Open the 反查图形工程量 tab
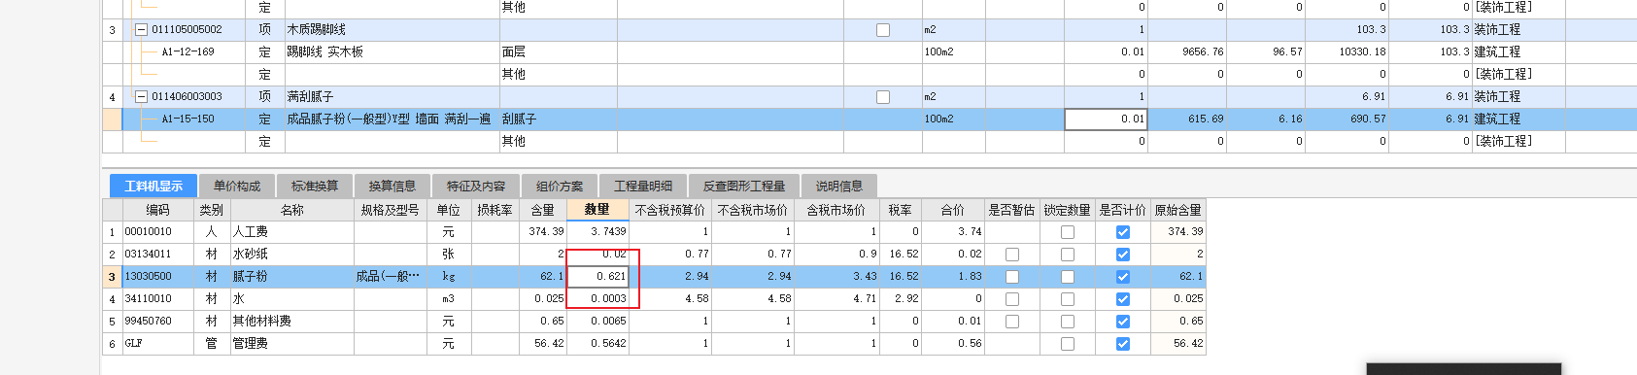The width and height of the screenshot is (1637, 375). (x=744, y=186)
